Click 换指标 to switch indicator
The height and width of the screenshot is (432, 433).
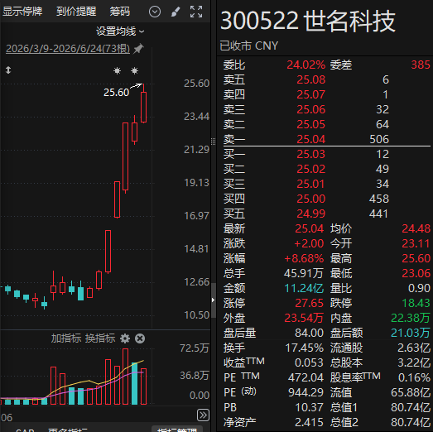[x=100, y=338]
